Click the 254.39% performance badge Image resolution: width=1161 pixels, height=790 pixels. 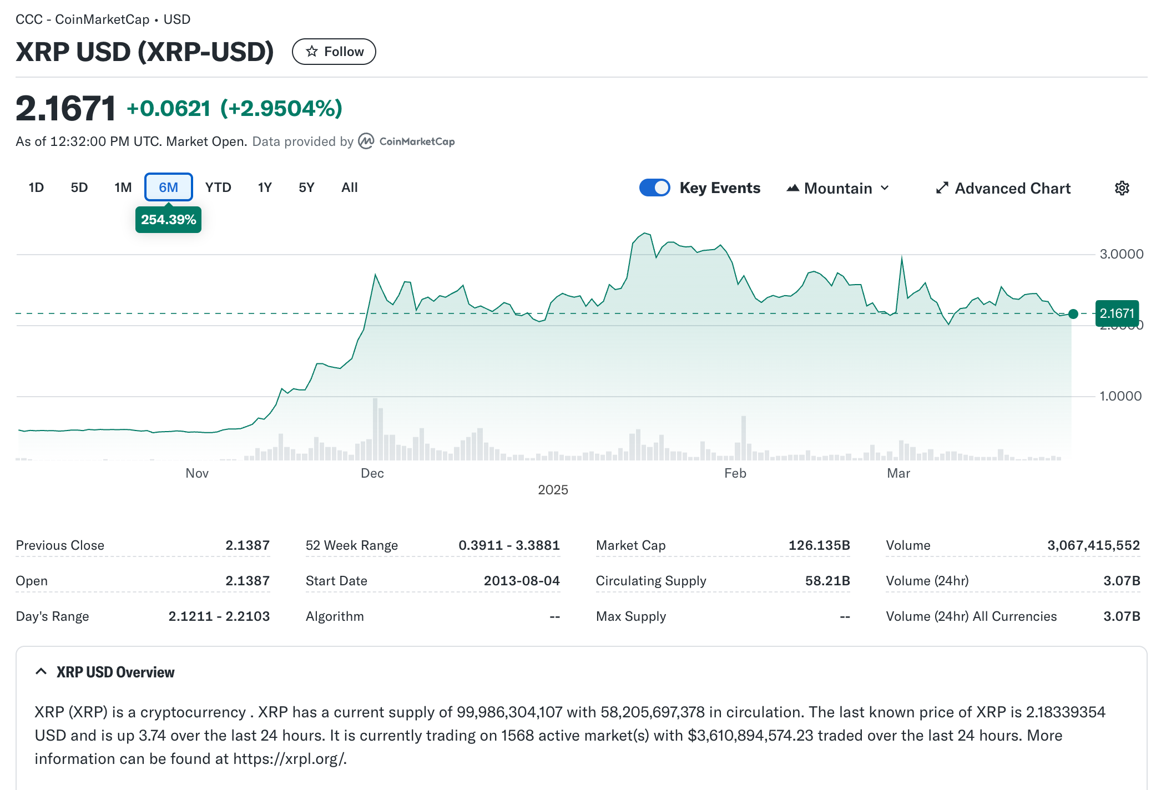[168, 220]
